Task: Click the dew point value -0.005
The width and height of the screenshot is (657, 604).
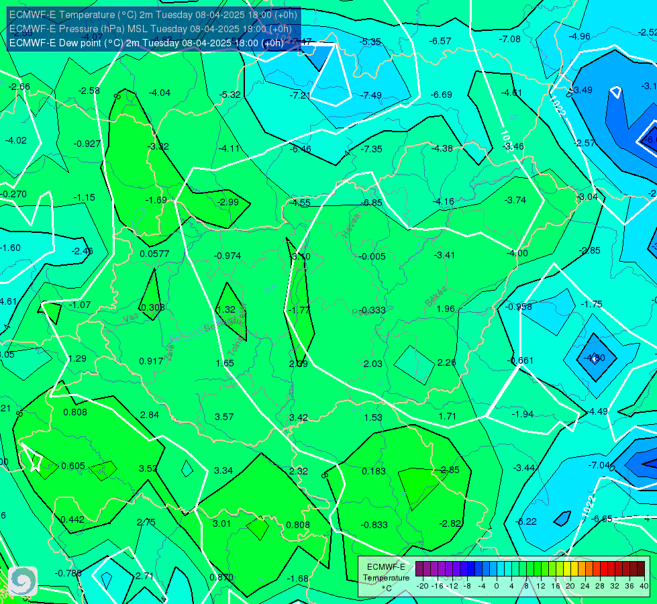Action: (372, 256)
